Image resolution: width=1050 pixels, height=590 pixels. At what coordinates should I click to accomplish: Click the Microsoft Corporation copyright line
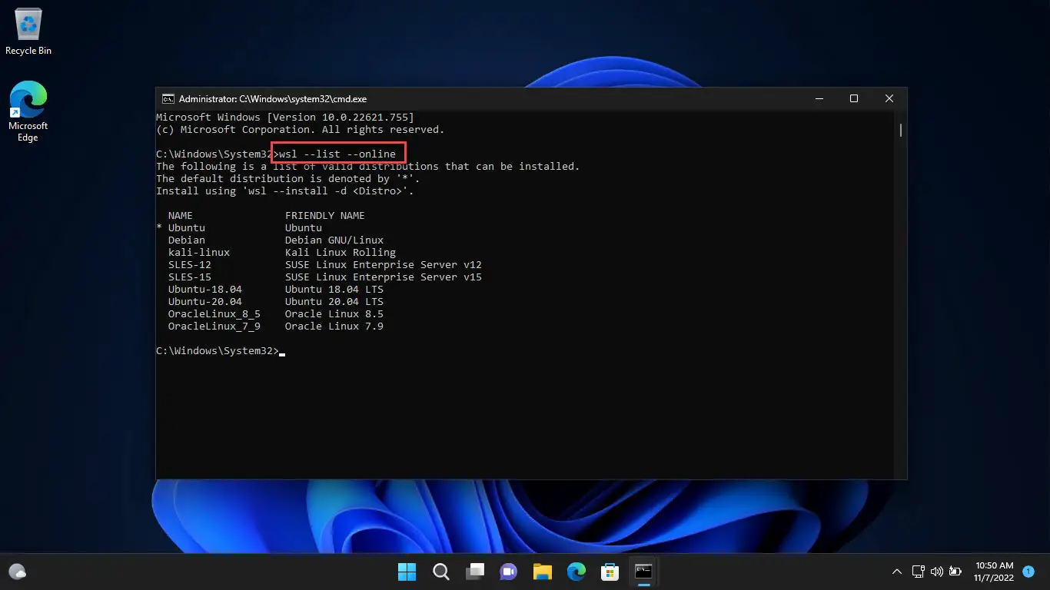(x=301, y=130)
